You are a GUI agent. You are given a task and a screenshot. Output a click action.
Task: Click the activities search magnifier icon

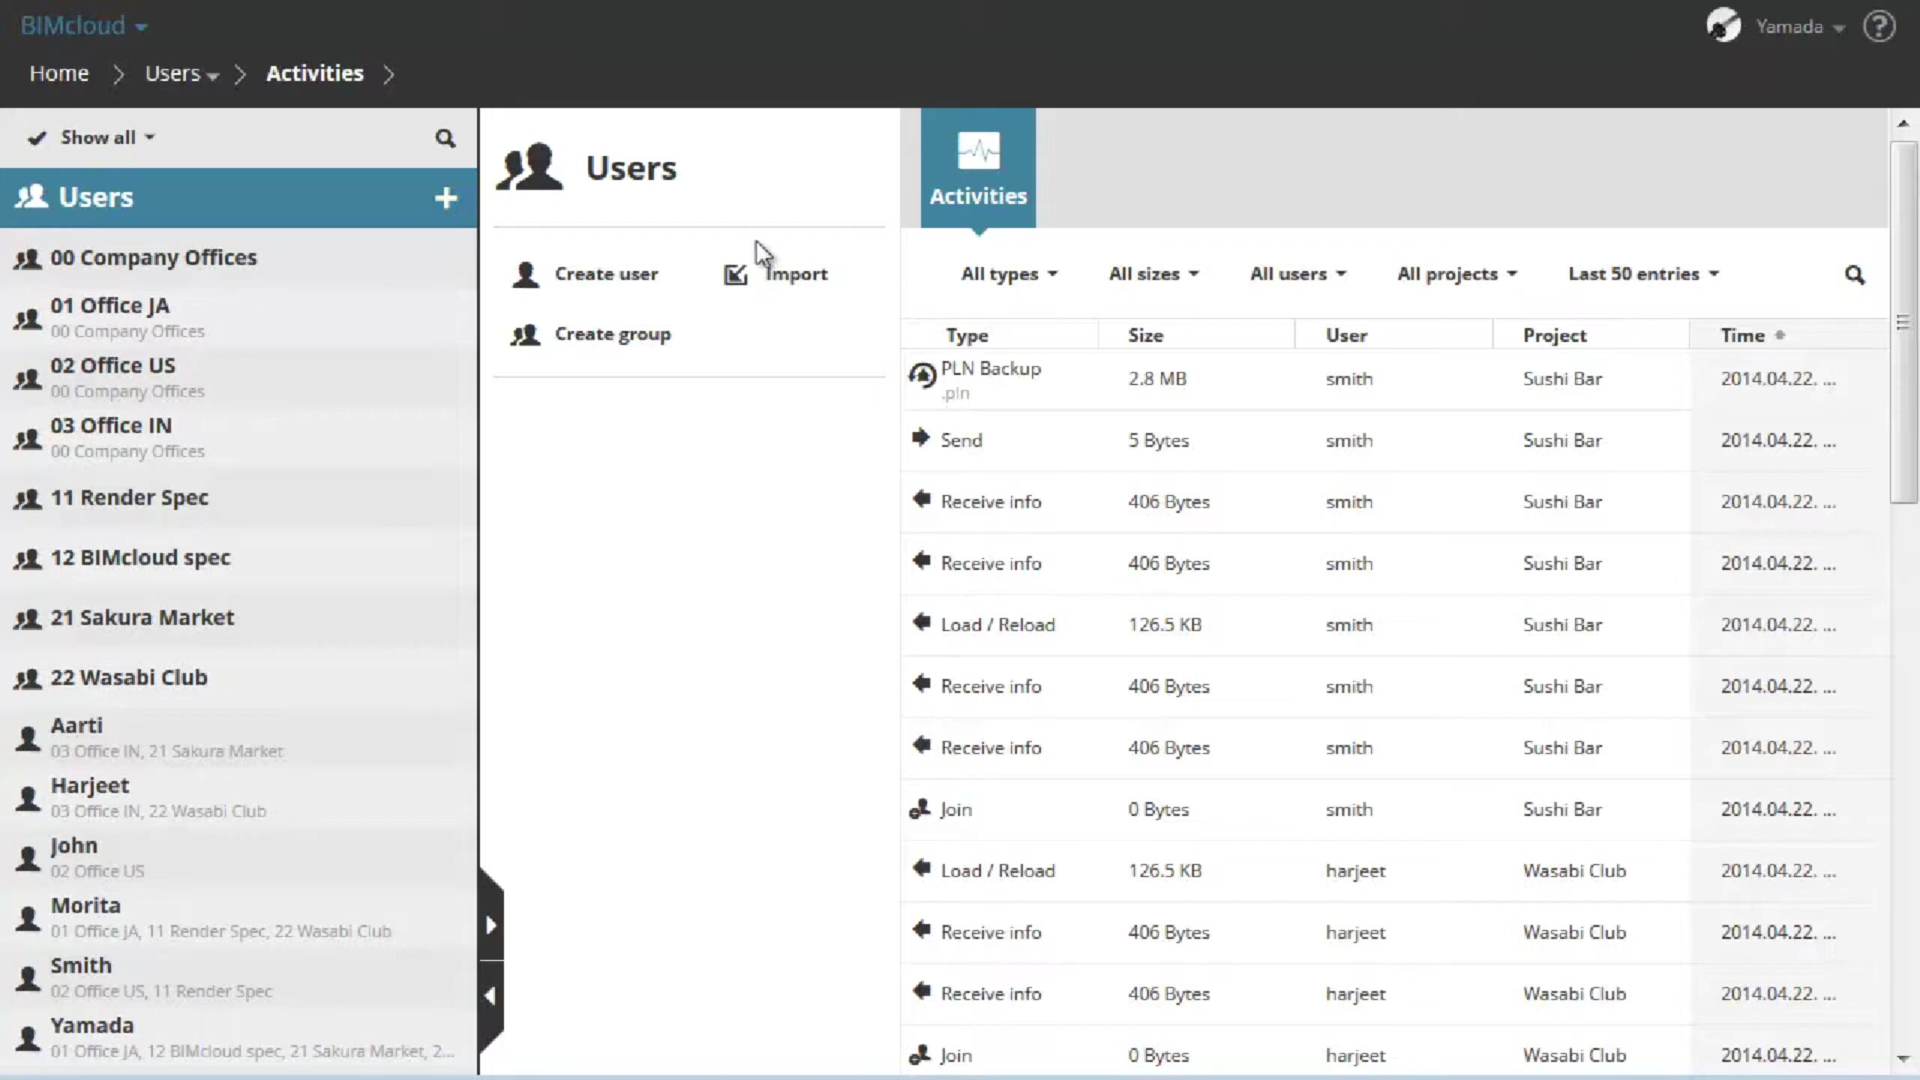(x=1854, y=274)
